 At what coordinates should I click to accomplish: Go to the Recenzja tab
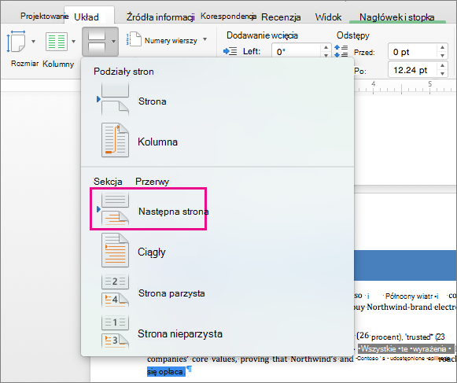(x=281, y=17)
